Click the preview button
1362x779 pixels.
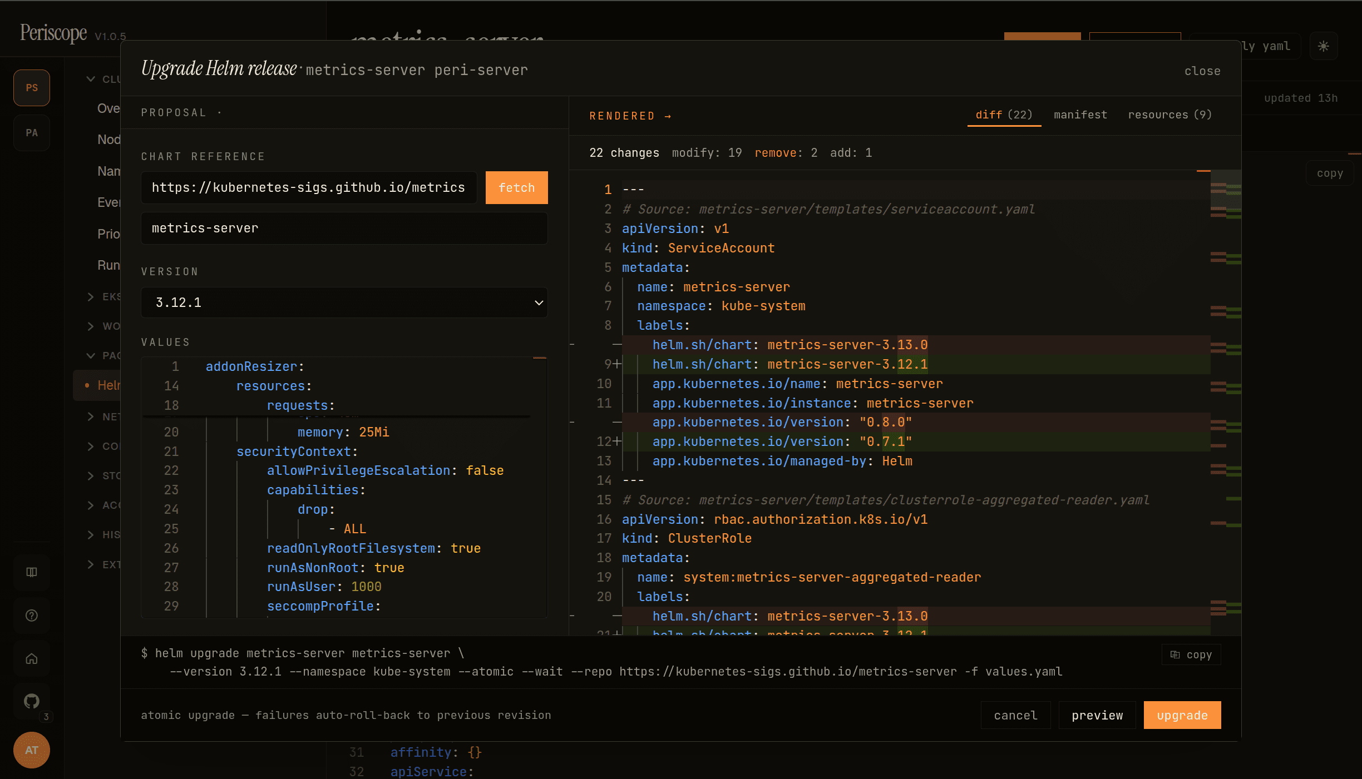point(1097,716)
